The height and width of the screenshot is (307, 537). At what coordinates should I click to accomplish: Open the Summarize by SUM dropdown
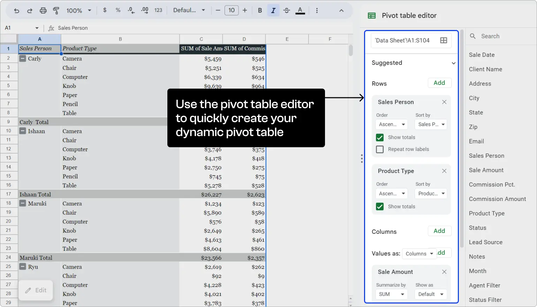pyautogui.click(x=391, y=294)
